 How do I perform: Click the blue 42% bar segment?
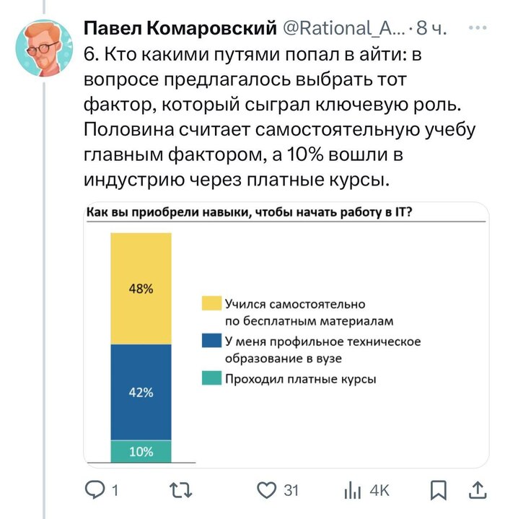pyautogui.click(x=141, y=392)
